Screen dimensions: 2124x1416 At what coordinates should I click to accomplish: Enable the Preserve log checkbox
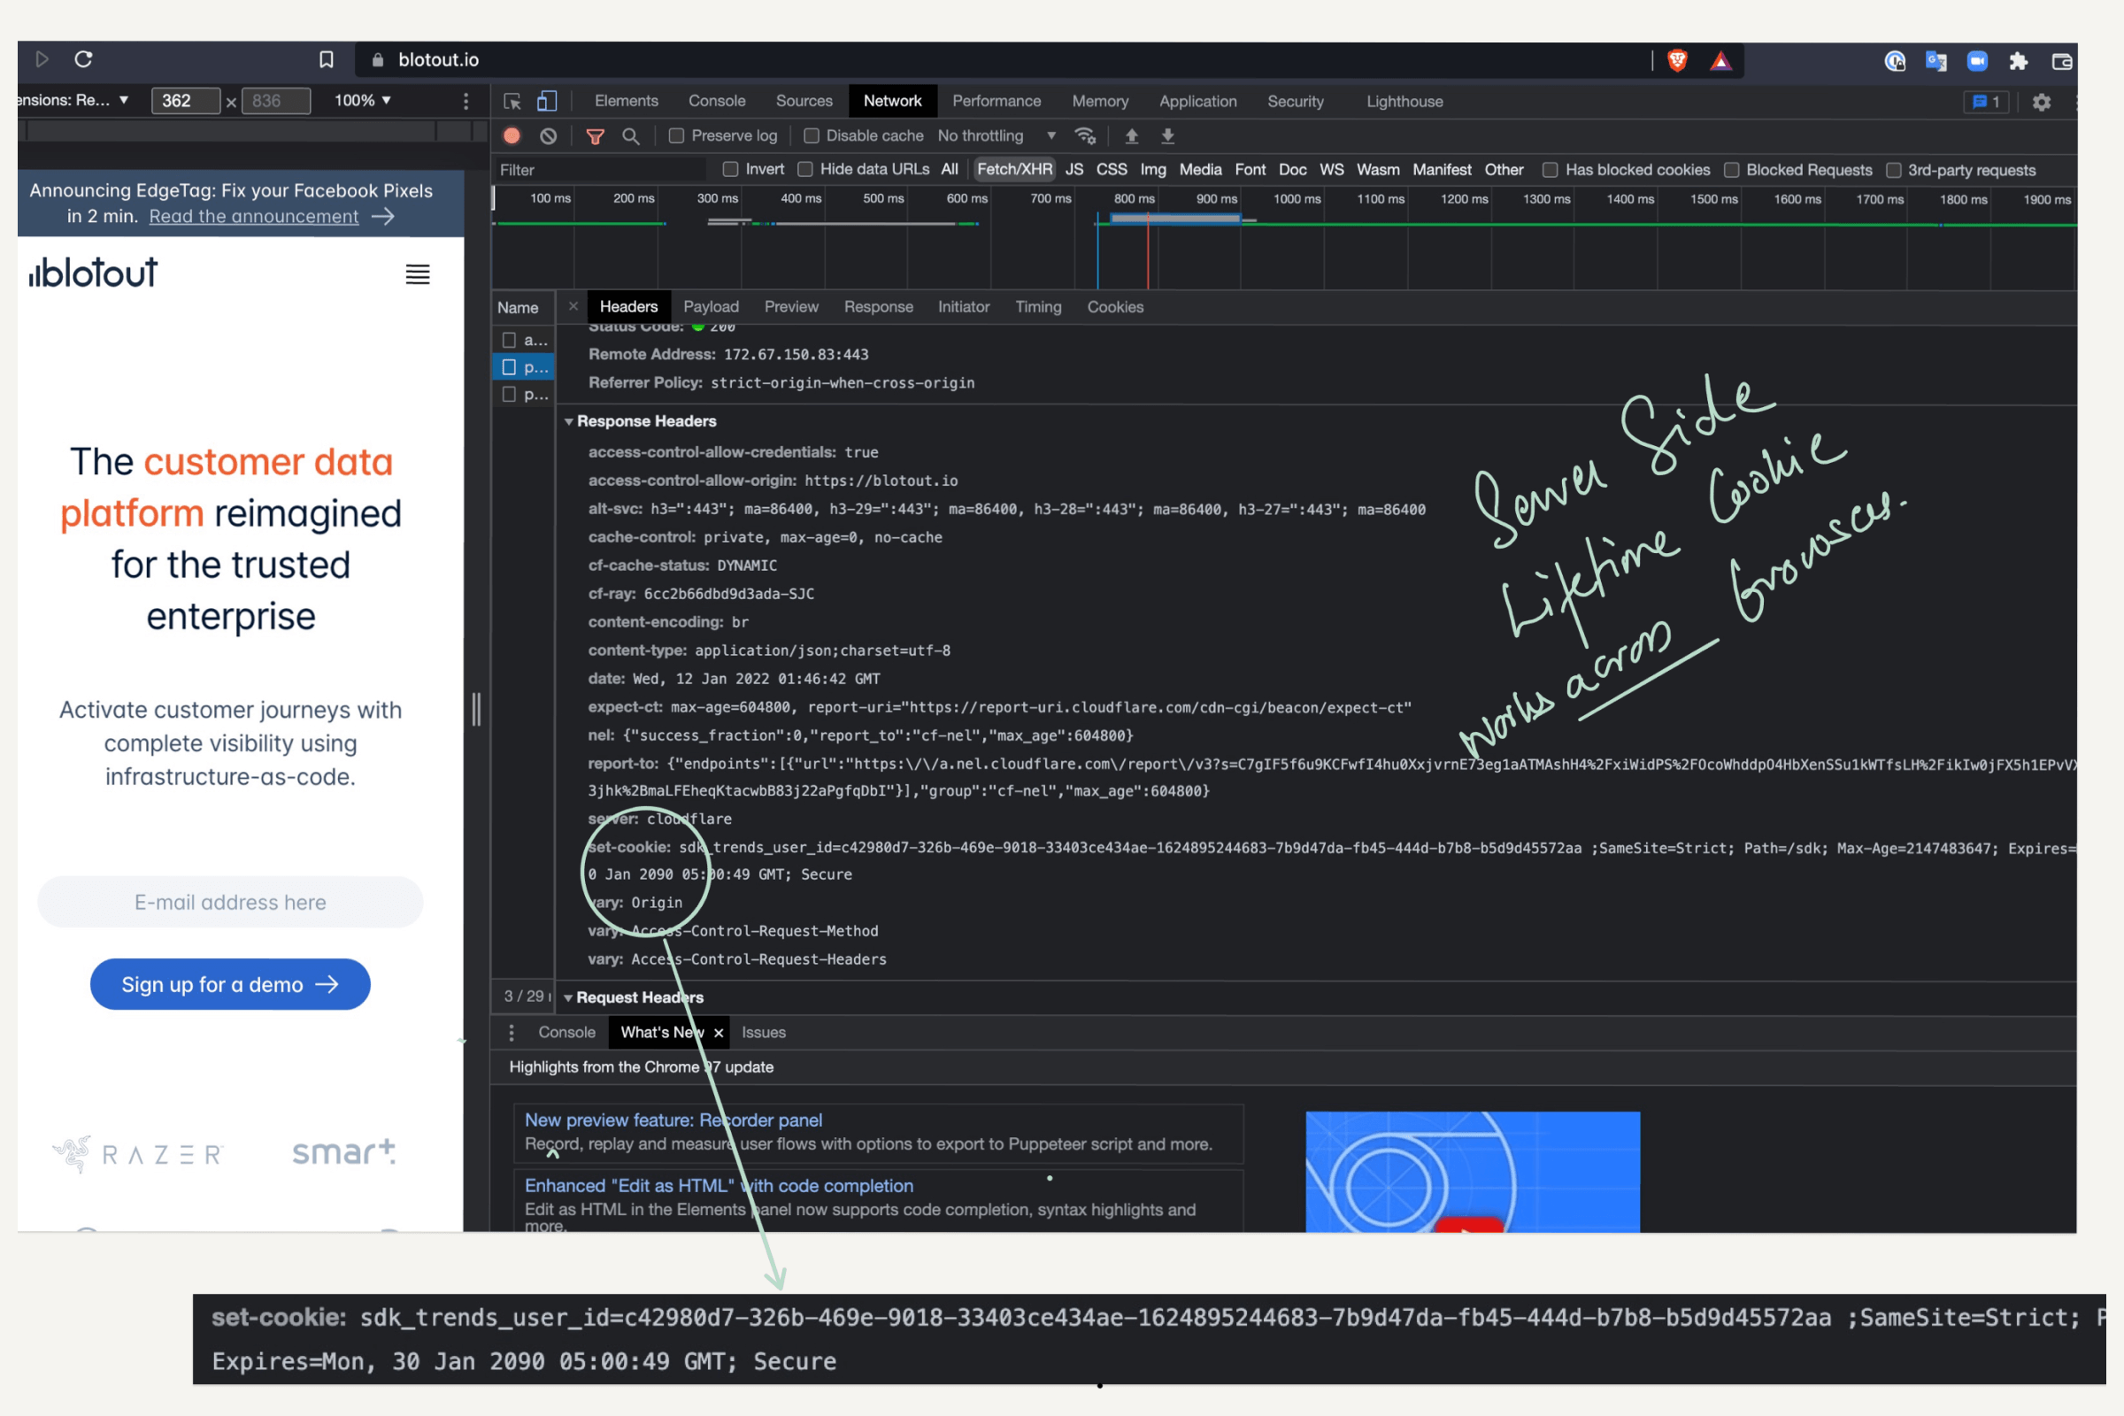tap(675, 135)
